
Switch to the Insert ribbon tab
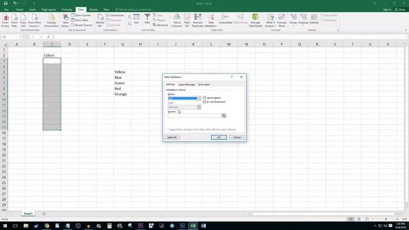[33, 10]
